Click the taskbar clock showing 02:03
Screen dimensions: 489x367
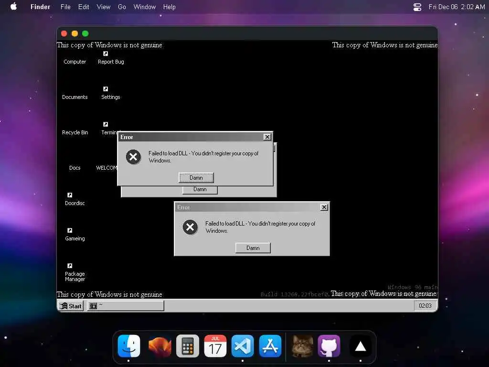(x=425, y=305)
